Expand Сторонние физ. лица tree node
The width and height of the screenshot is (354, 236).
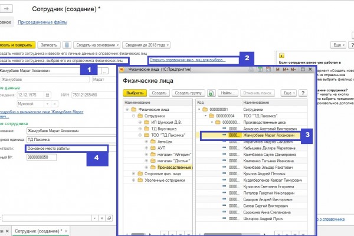133,173
